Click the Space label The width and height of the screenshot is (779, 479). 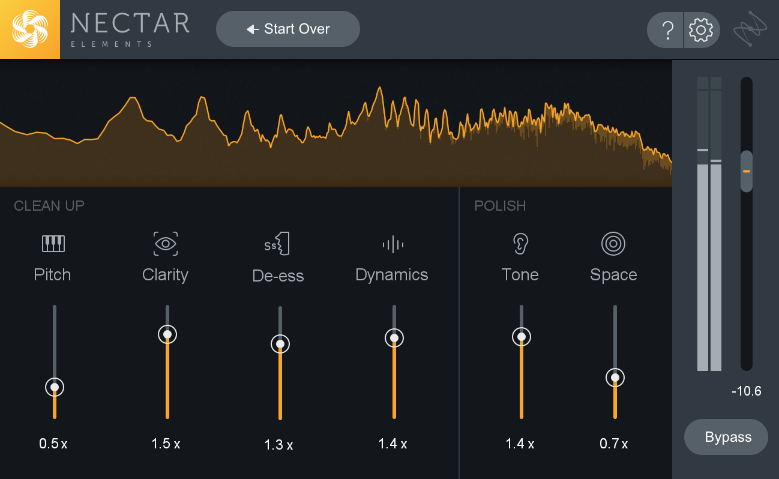click(613, 275)
